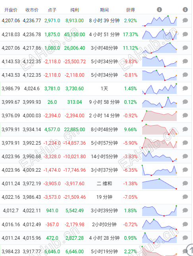This screenshot has height=256, width=193.
Task: Open comment bubble for the 1天 trade row
Action: coord(185,88)
